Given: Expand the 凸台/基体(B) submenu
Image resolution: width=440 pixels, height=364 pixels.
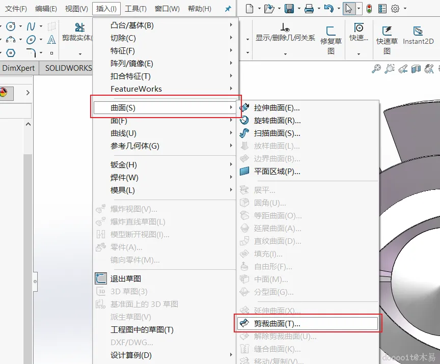Looking at the screenshot, I should (164, 25).
